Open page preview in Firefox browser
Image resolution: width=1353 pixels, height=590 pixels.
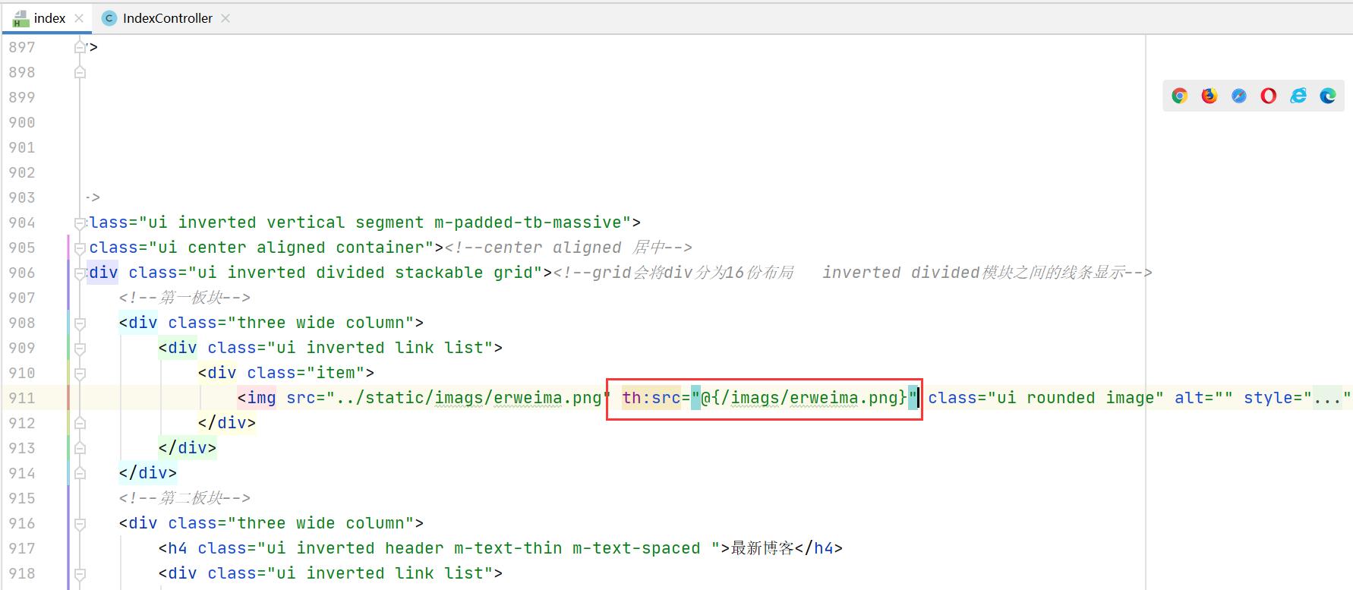click(1209, 96)
